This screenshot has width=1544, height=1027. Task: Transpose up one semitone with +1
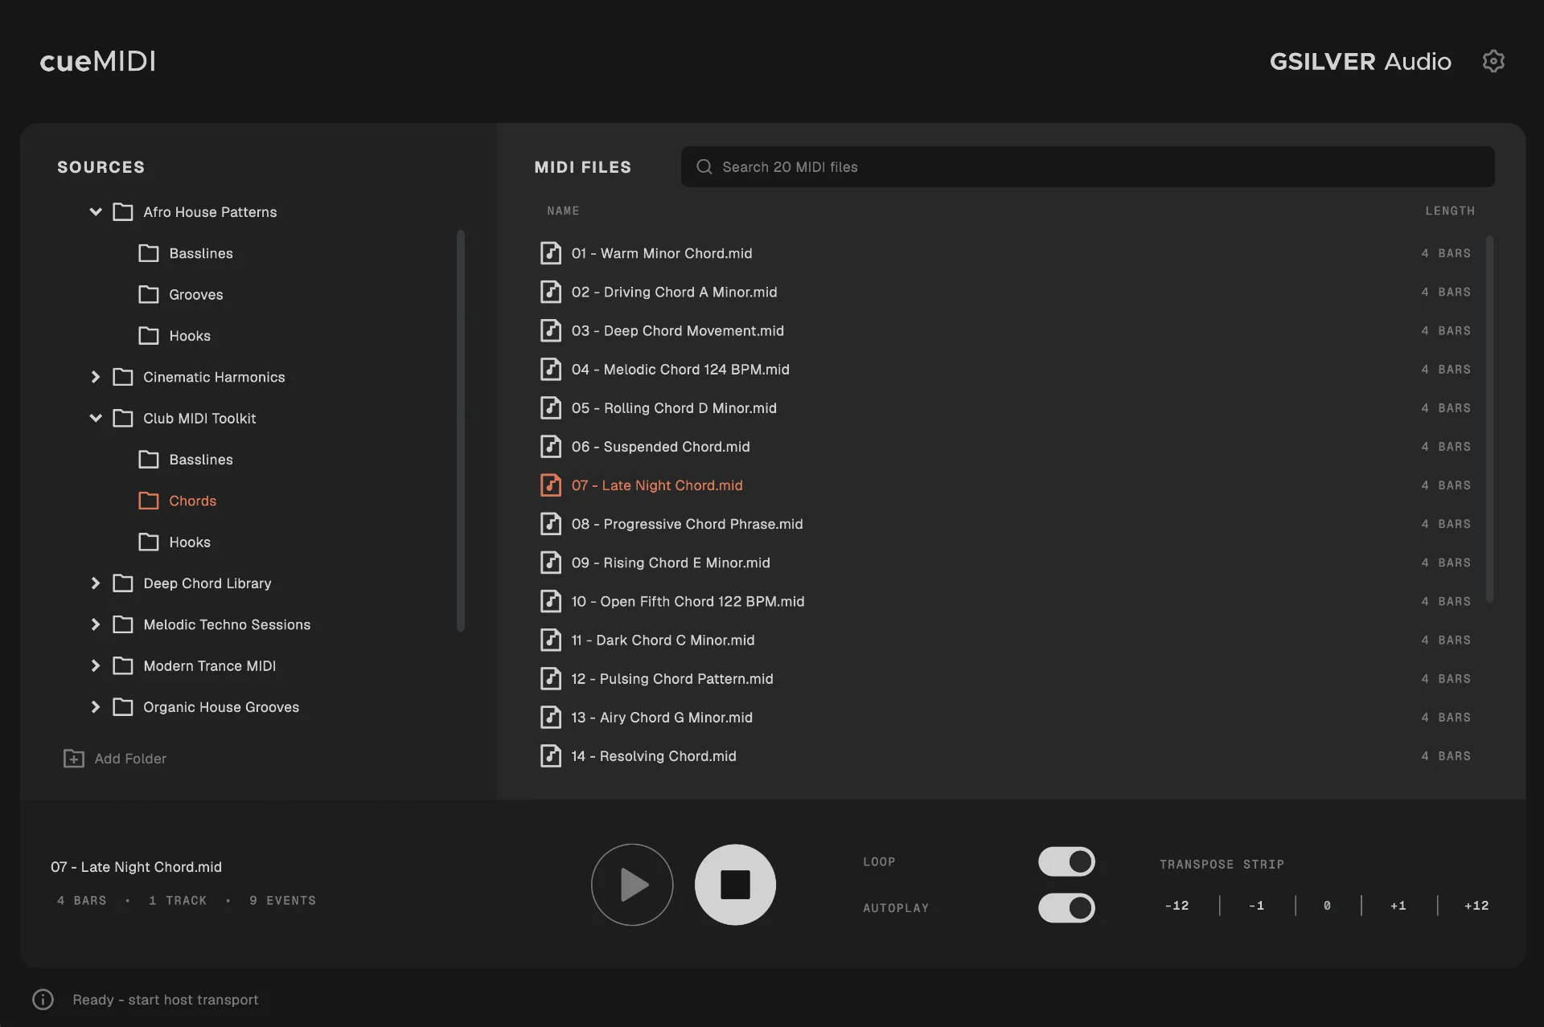(x=1398, y=906)
